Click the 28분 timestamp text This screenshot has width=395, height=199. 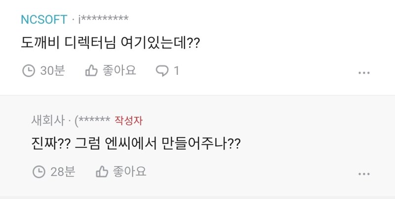click(x=63, y=171)
